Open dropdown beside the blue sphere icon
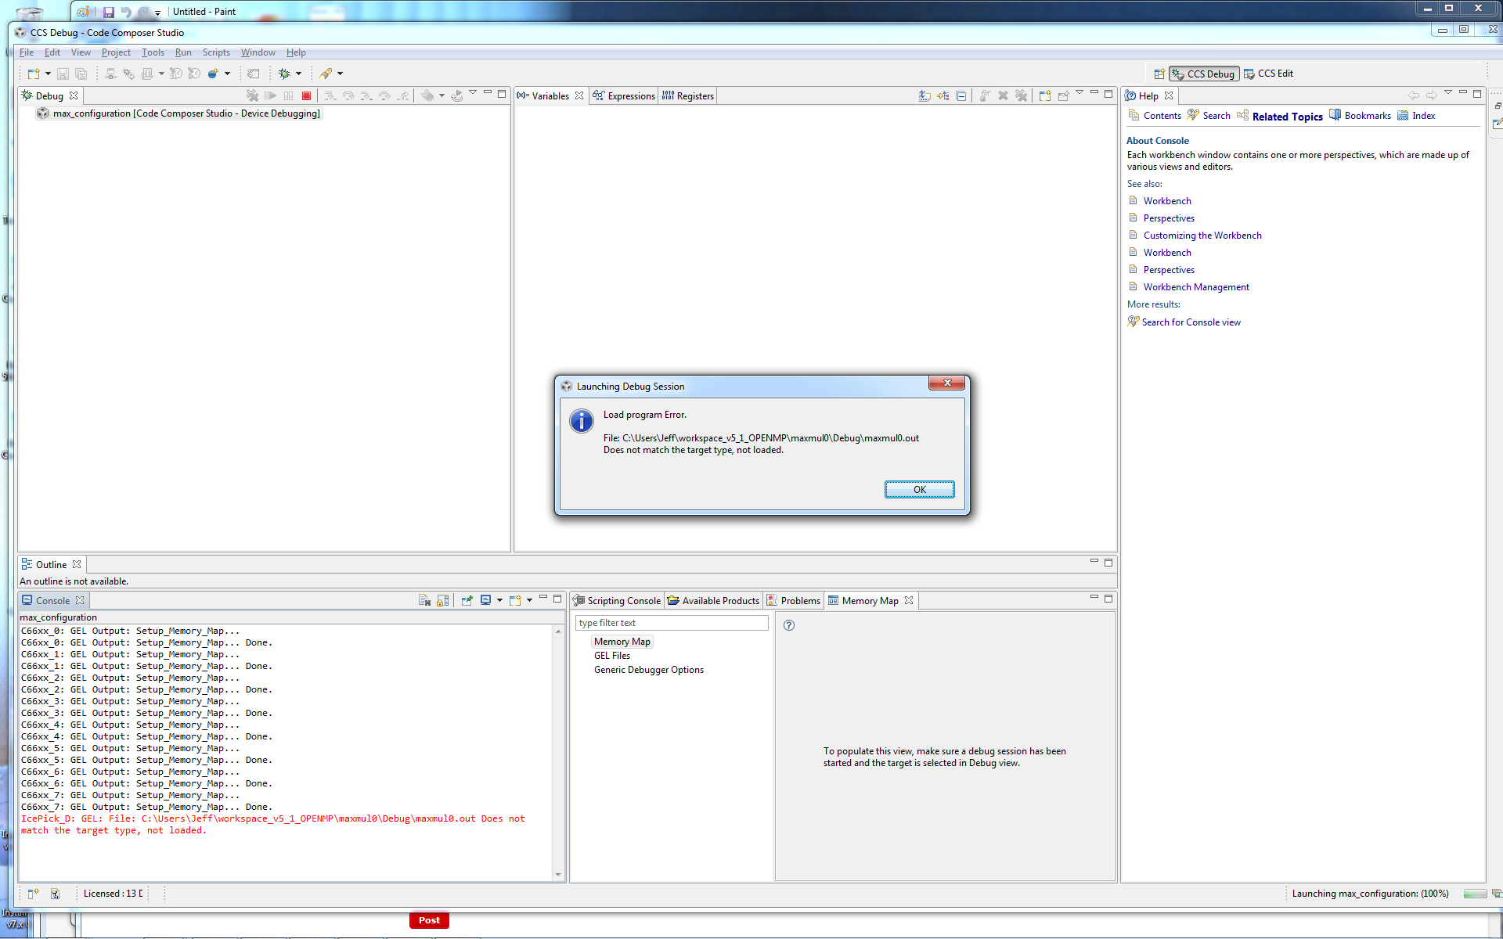The image size is (1503, 939). pyautogui.click(x=227, y=74)
